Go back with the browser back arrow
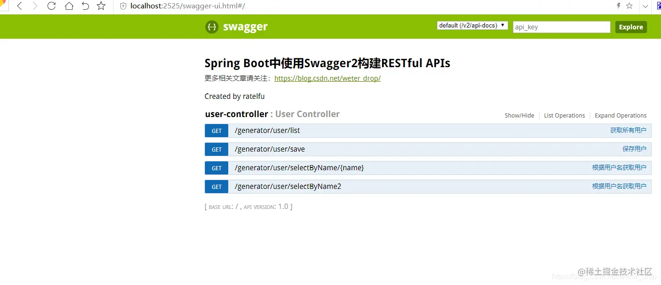 (20, 6)
